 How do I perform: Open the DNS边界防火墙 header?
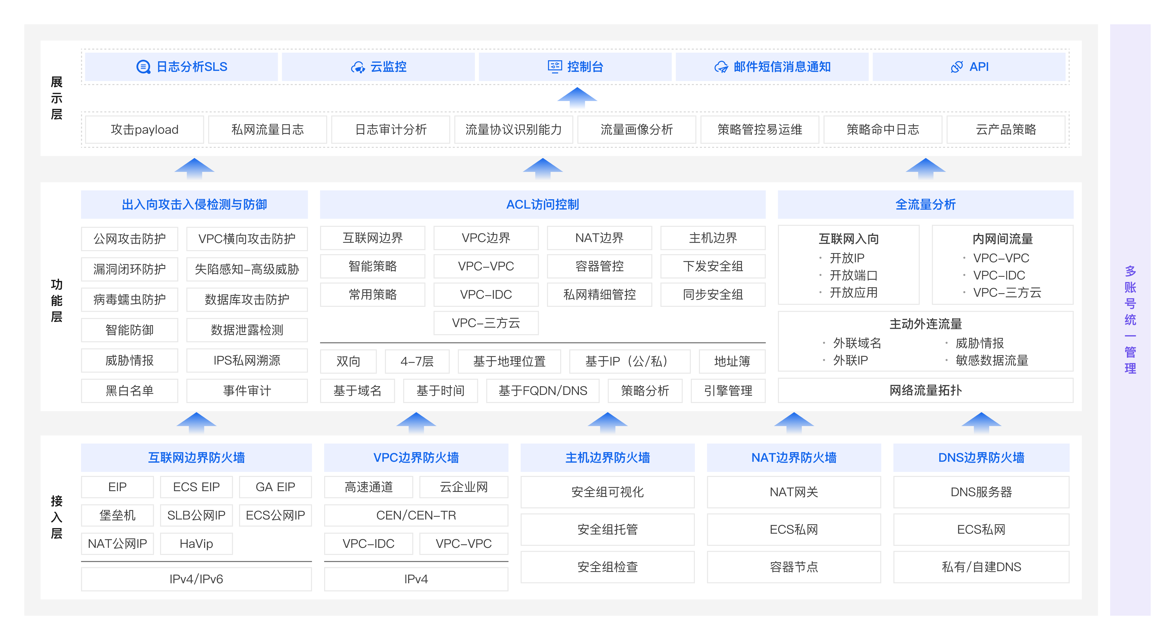(982, 457)
